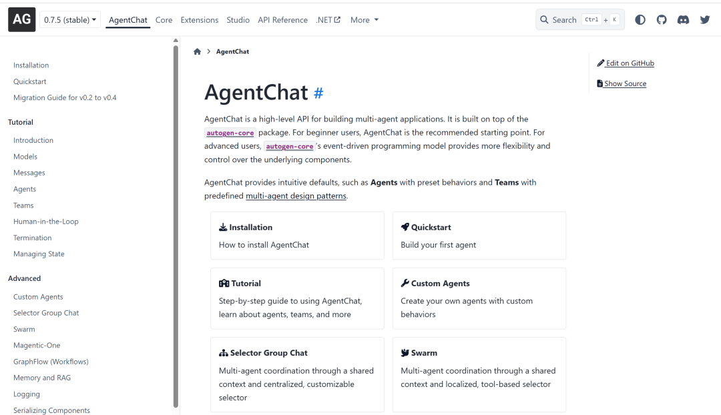Click the Show Source link

click(x=622, y=84)
